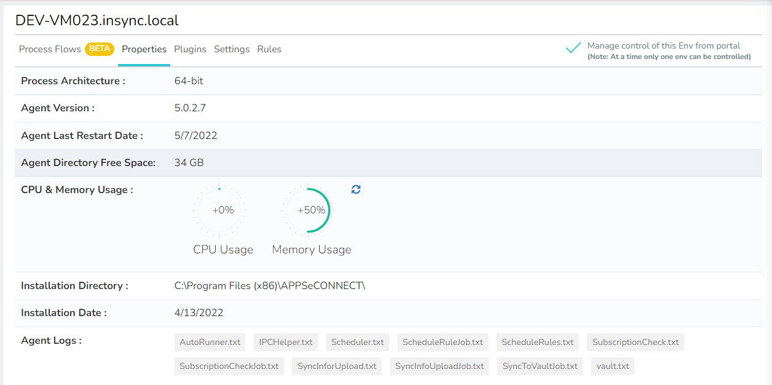
Task: Click the vault.txt log
Action: tap(612, 366)
